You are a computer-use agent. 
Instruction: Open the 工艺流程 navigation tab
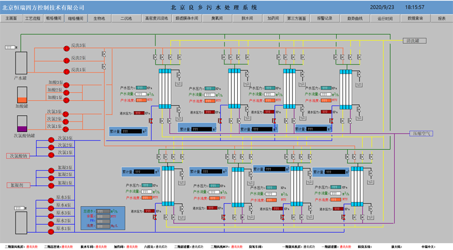33,18
